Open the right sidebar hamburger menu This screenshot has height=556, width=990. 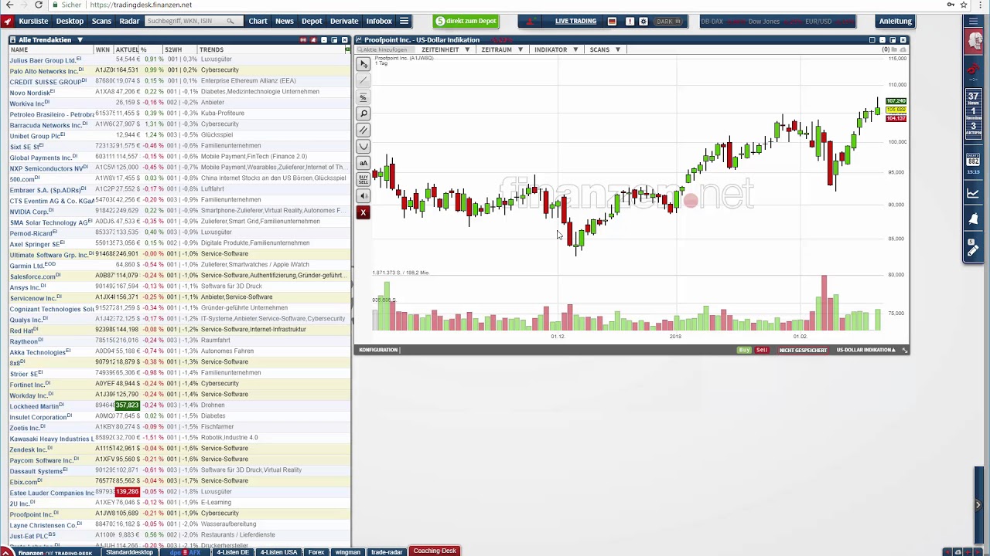click(x=974, y=22)
